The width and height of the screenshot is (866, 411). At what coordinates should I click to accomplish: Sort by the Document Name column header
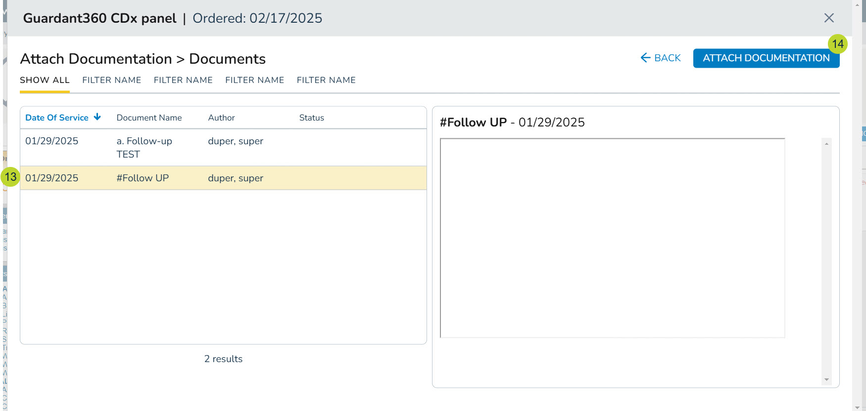(x=149, y=118)
